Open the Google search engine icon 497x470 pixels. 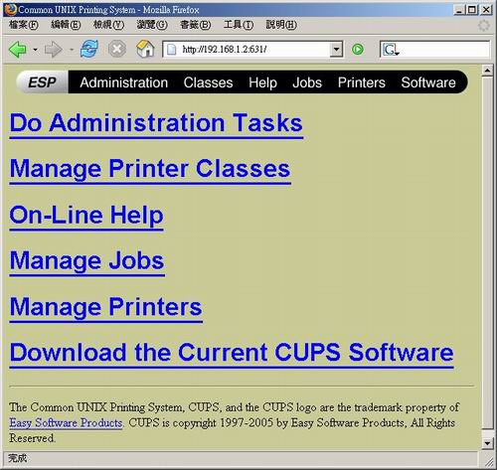(391, 50)
